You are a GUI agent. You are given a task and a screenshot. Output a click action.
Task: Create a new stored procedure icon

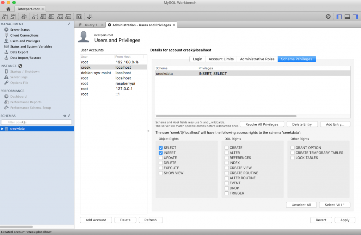tap(60, 17)
